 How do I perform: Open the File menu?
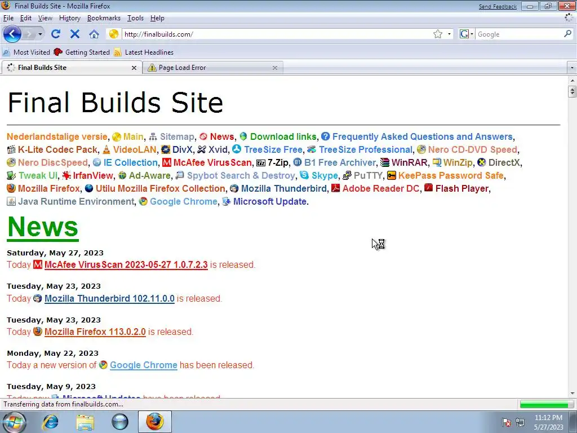pyautogui.click(x=8, y=18)
